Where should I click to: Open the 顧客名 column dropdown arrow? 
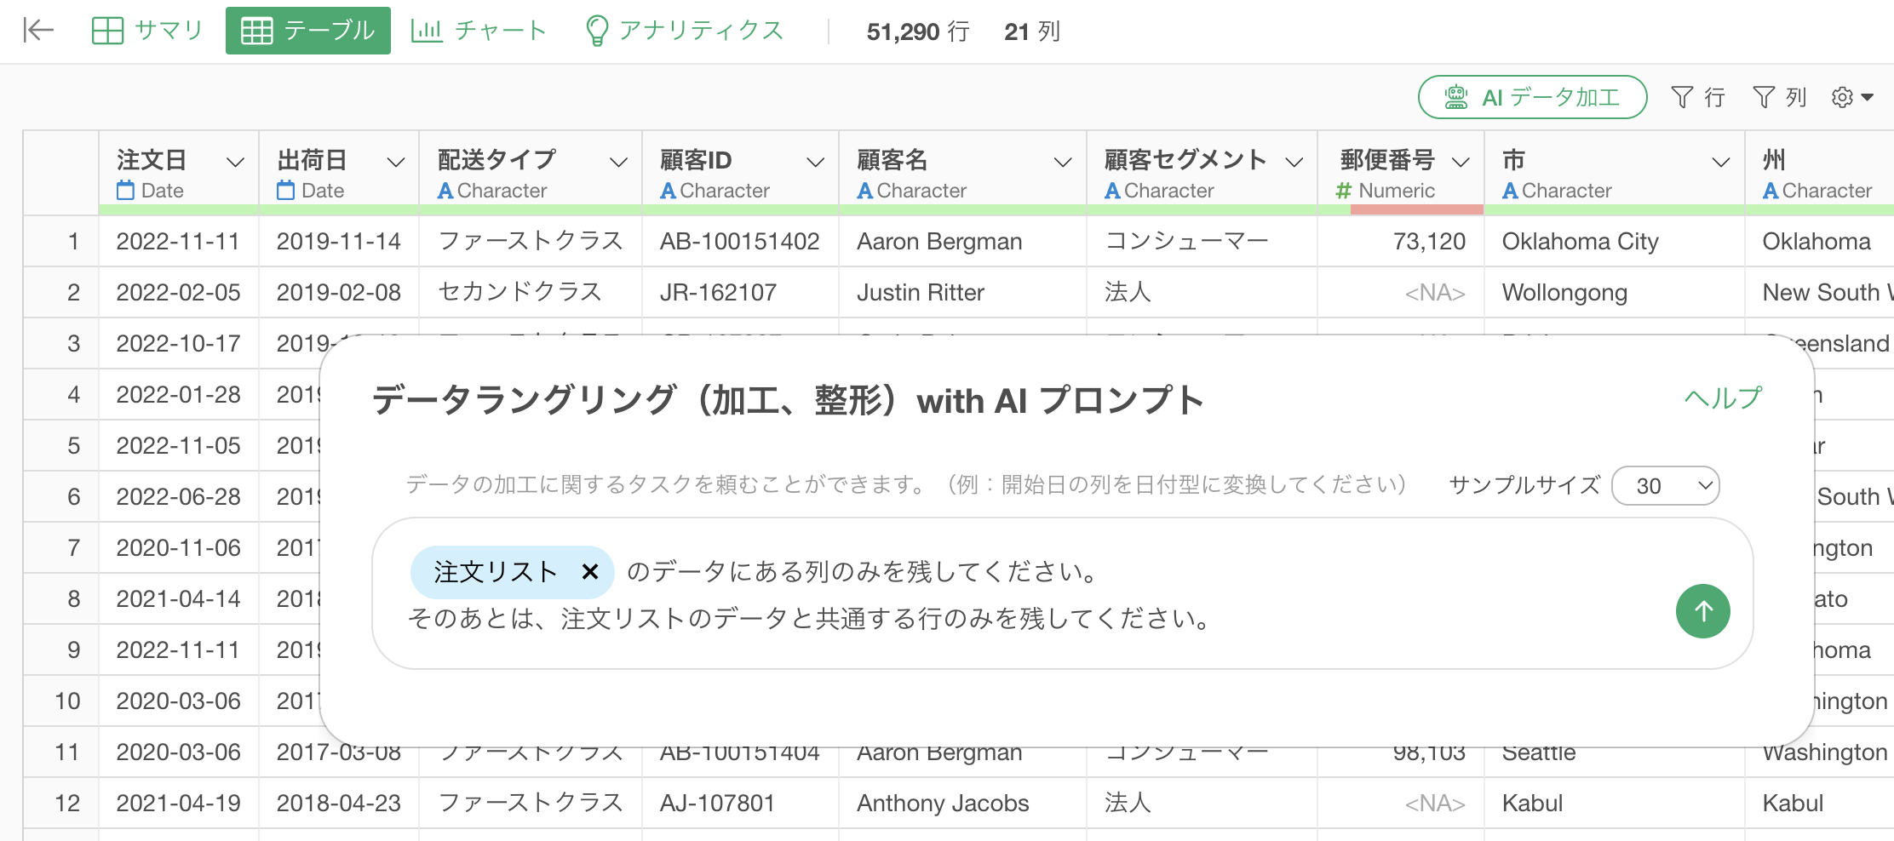point(1062,162)
